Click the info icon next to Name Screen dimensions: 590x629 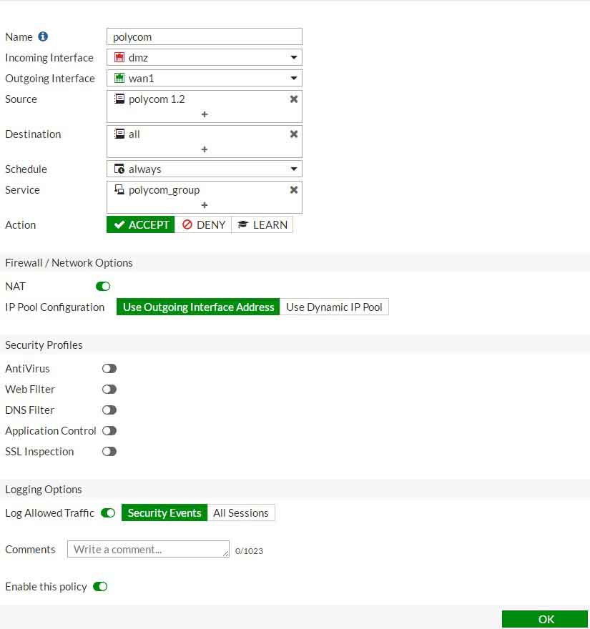43,36
